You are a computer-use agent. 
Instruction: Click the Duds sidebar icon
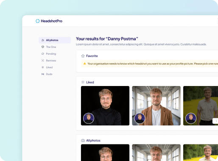pyautogui.click(x=43, y=74)
